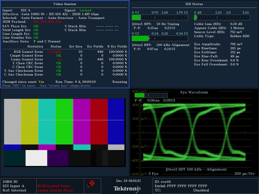259x194 pixels.
Task: Select the Jitter1 HPF meter bar
Action: 160,17
